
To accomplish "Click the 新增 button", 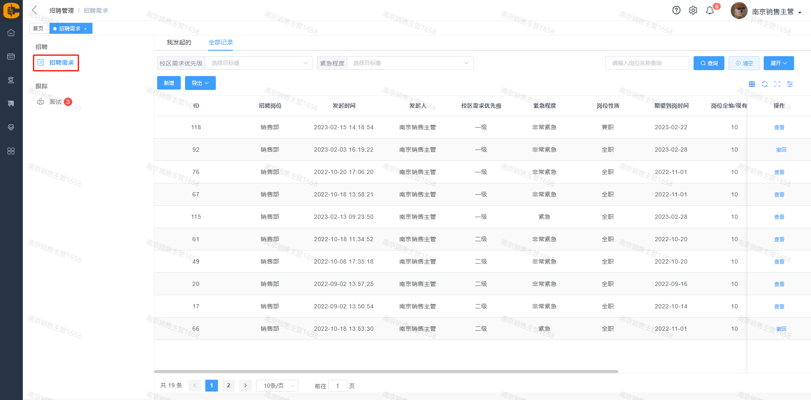I will tap(169, 83).
